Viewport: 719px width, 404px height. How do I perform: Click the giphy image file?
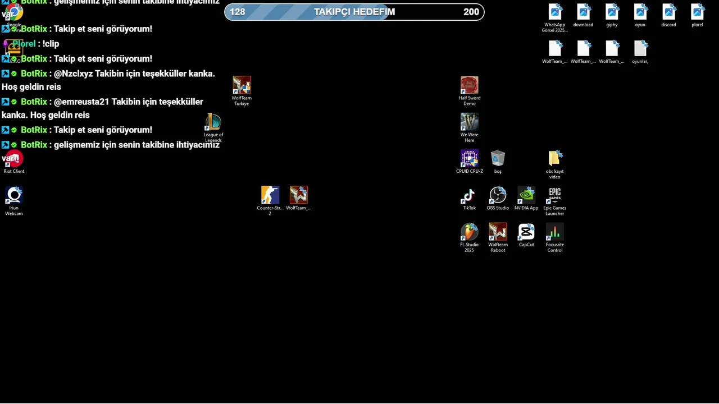coord(612,15)
